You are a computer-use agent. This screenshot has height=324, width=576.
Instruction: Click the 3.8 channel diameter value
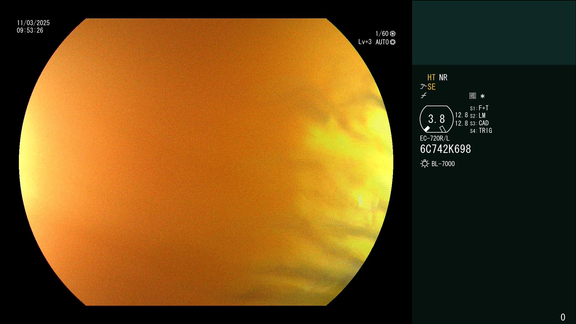point(436,119)
